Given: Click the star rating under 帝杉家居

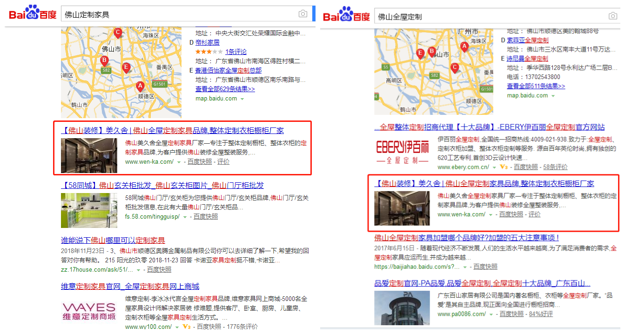Looking at the screenshot, I should 209,52.
